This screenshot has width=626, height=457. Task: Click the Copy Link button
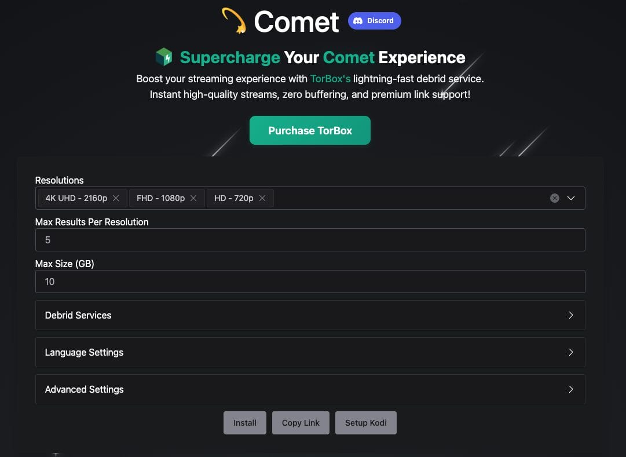tap(301, 423)
